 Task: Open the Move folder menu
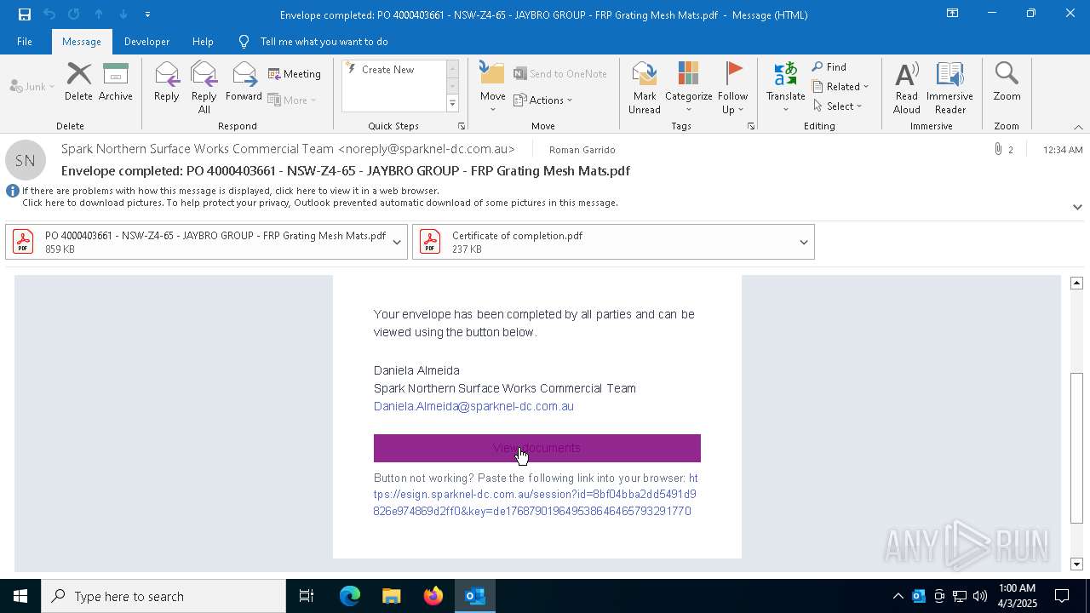click(492, 87)
